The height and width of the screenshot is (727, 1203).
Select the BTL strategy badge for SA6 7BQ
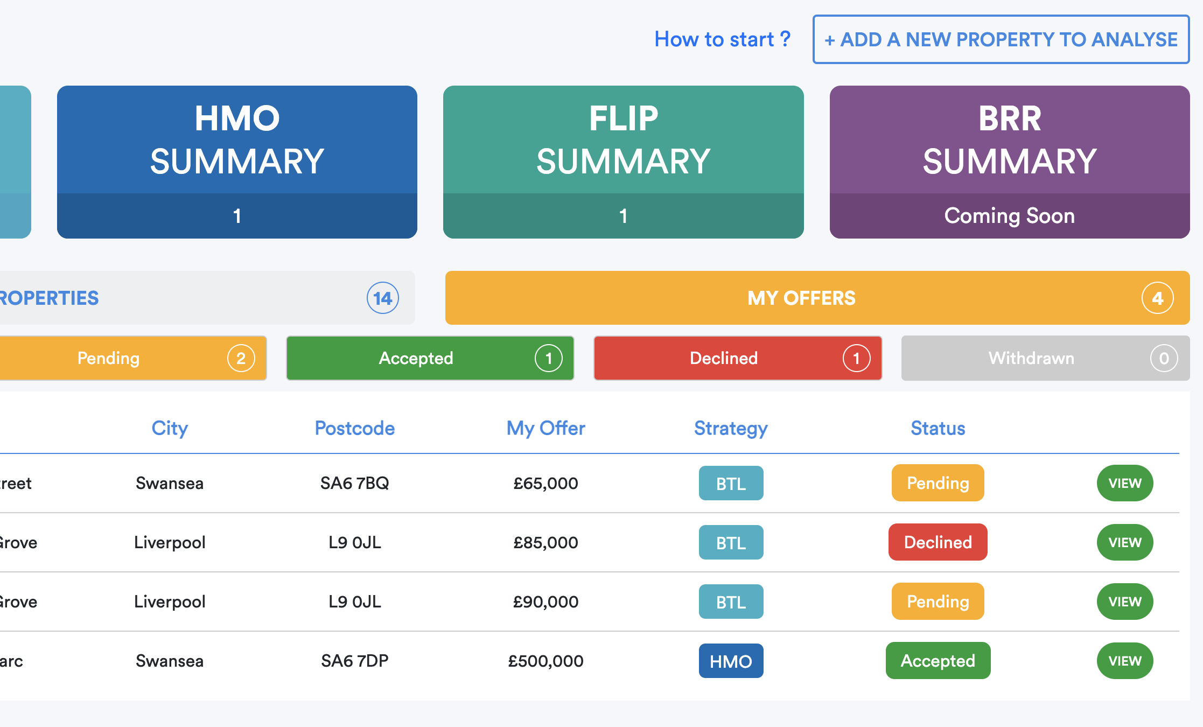[731, 483]
